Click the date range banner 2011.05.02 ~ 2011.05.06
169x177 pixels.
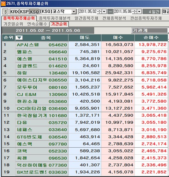48,30
